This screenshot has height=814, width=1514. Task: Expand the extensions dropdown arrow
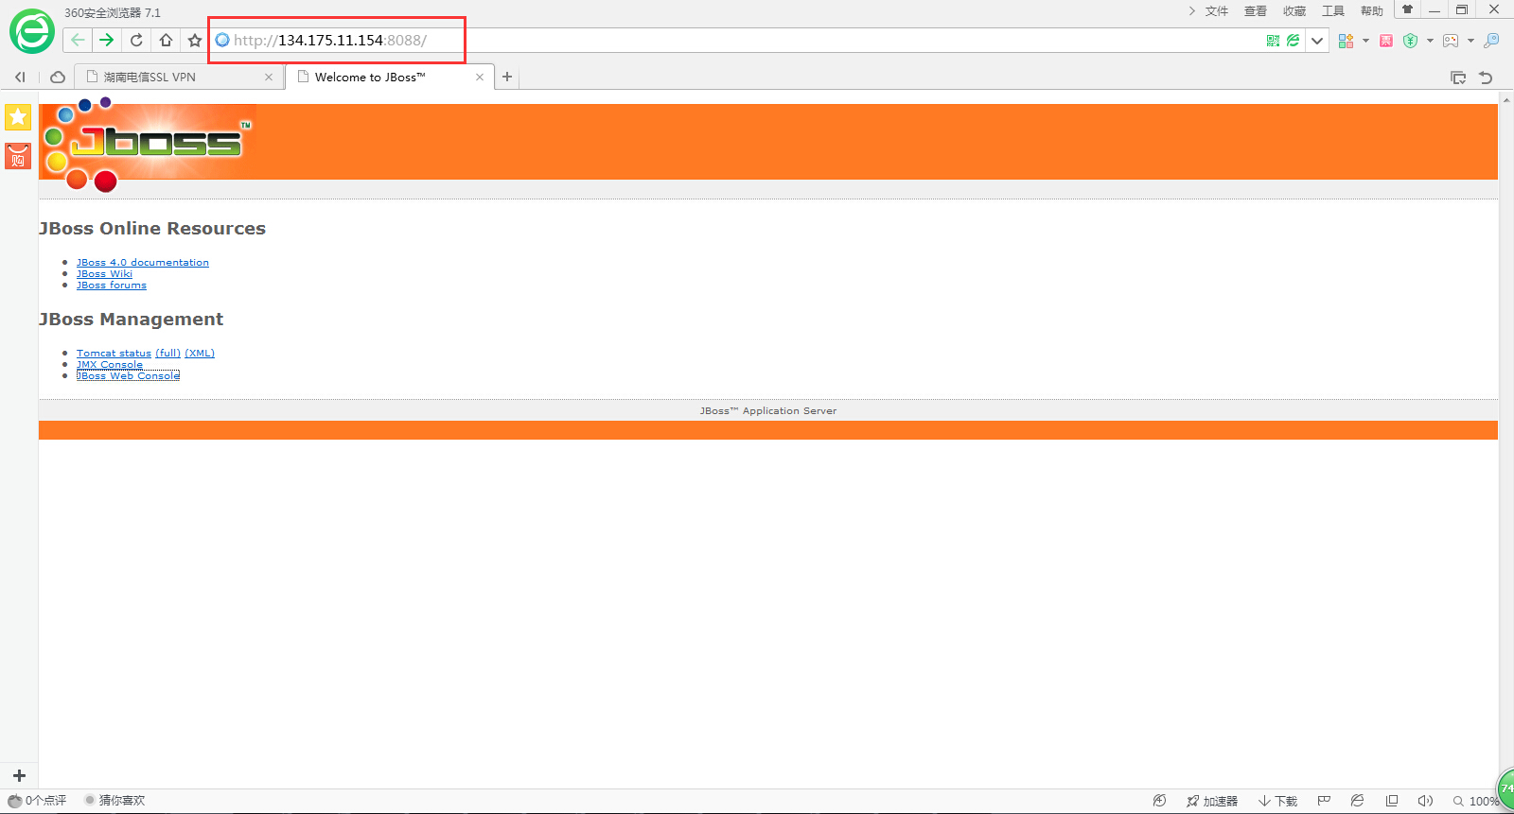(1365, 41)
